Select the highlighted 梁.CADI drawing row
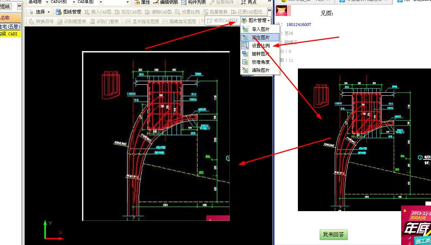 click(x=10, y=34)
